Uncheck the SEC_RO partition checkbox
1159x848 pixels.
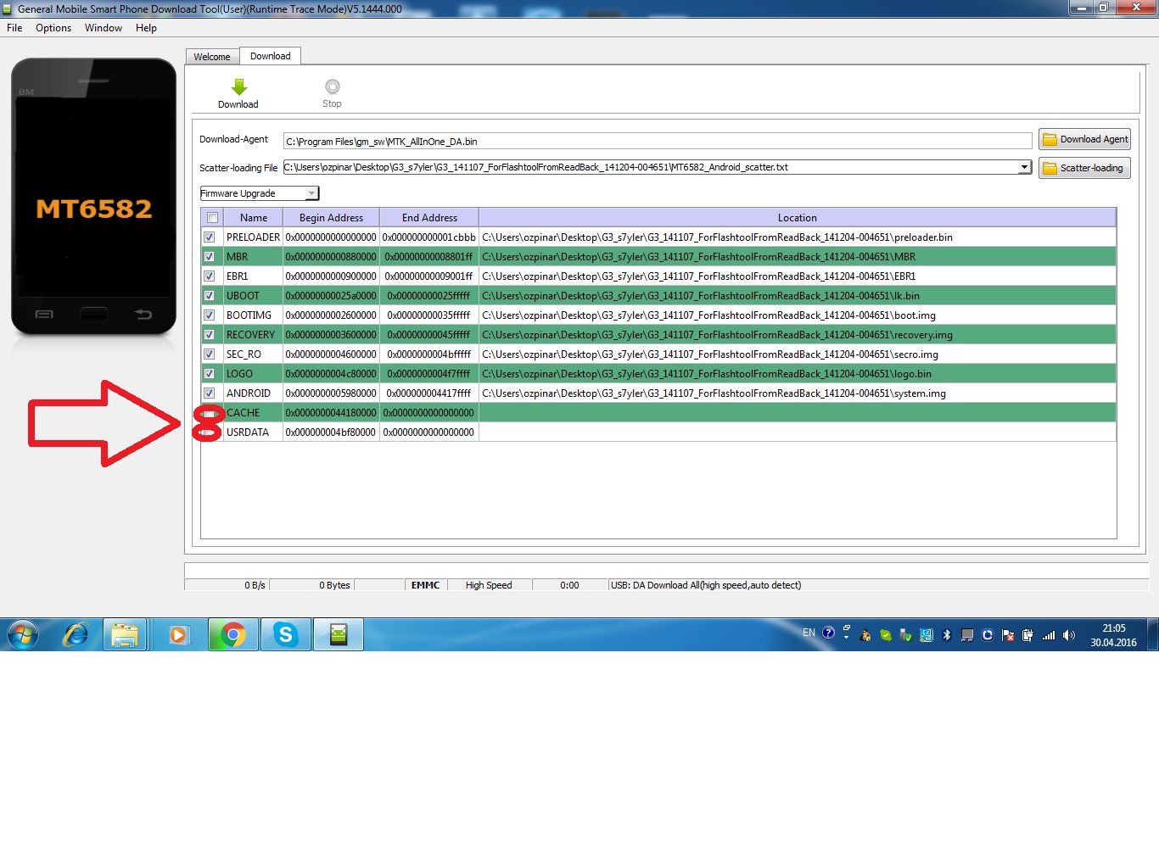coord(209,354)
